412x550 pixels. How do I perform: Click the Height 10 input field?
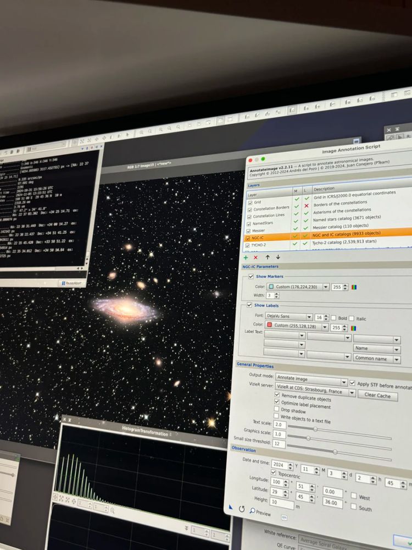[x=282, y=504]
